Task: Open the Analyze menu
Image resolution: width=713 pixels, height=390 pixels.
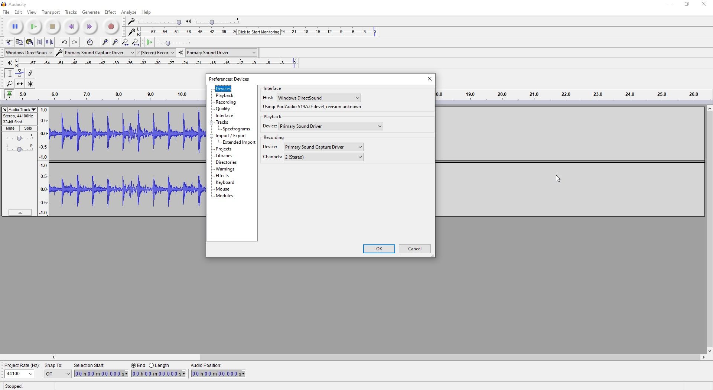Action: 129,12
